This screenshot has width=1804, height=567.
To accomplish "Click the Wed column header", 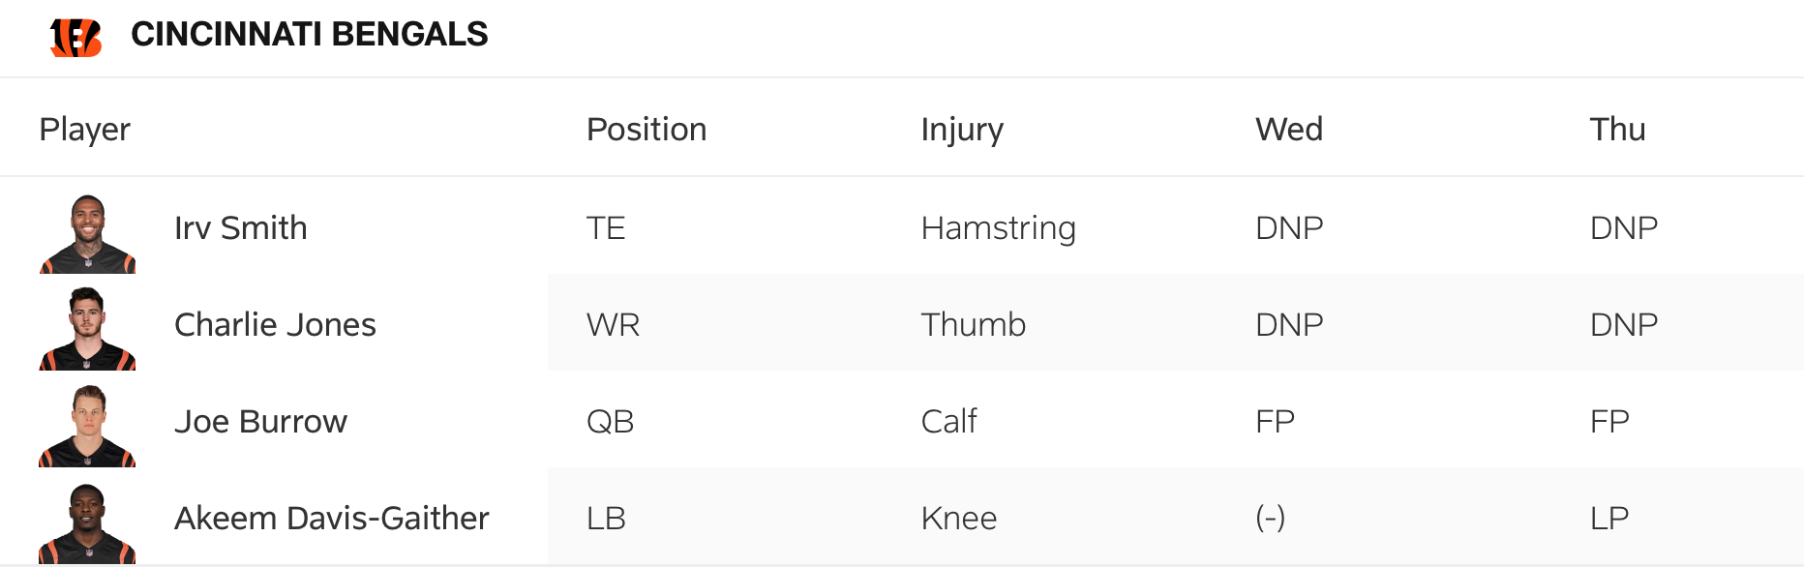I will (1288, 130).
